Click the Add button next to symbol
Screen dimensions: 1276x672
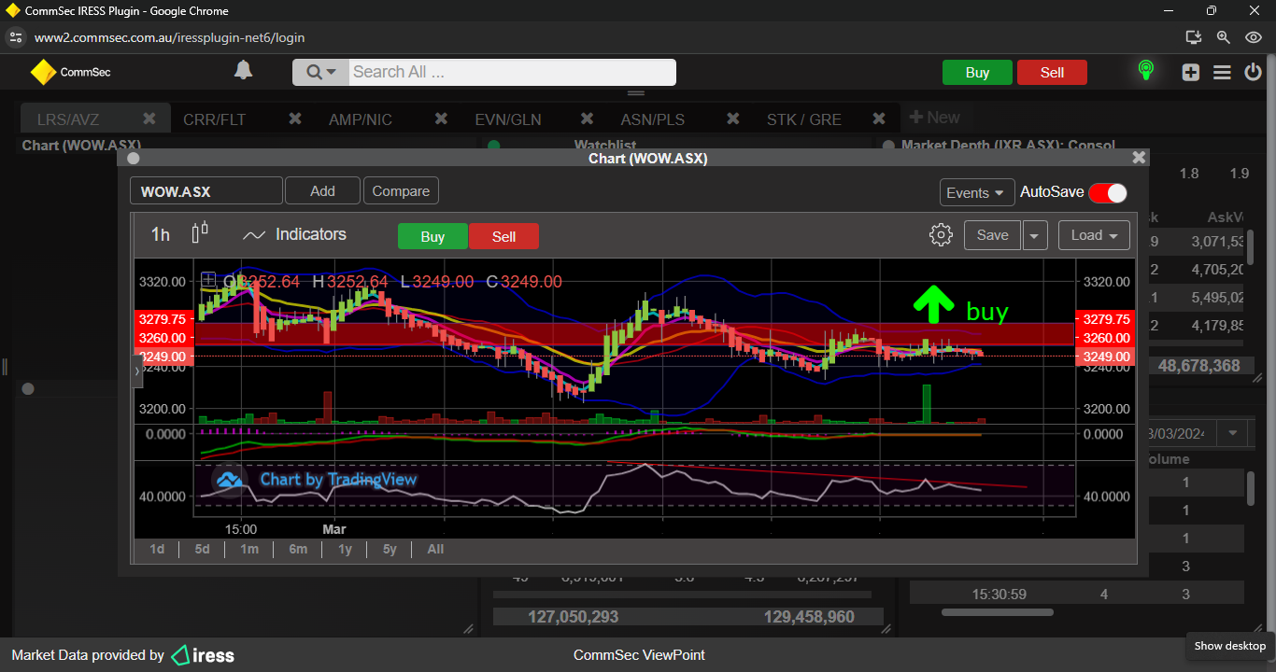322,191
